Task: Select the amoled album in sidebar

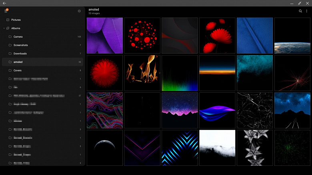Action: pos(18,62)
